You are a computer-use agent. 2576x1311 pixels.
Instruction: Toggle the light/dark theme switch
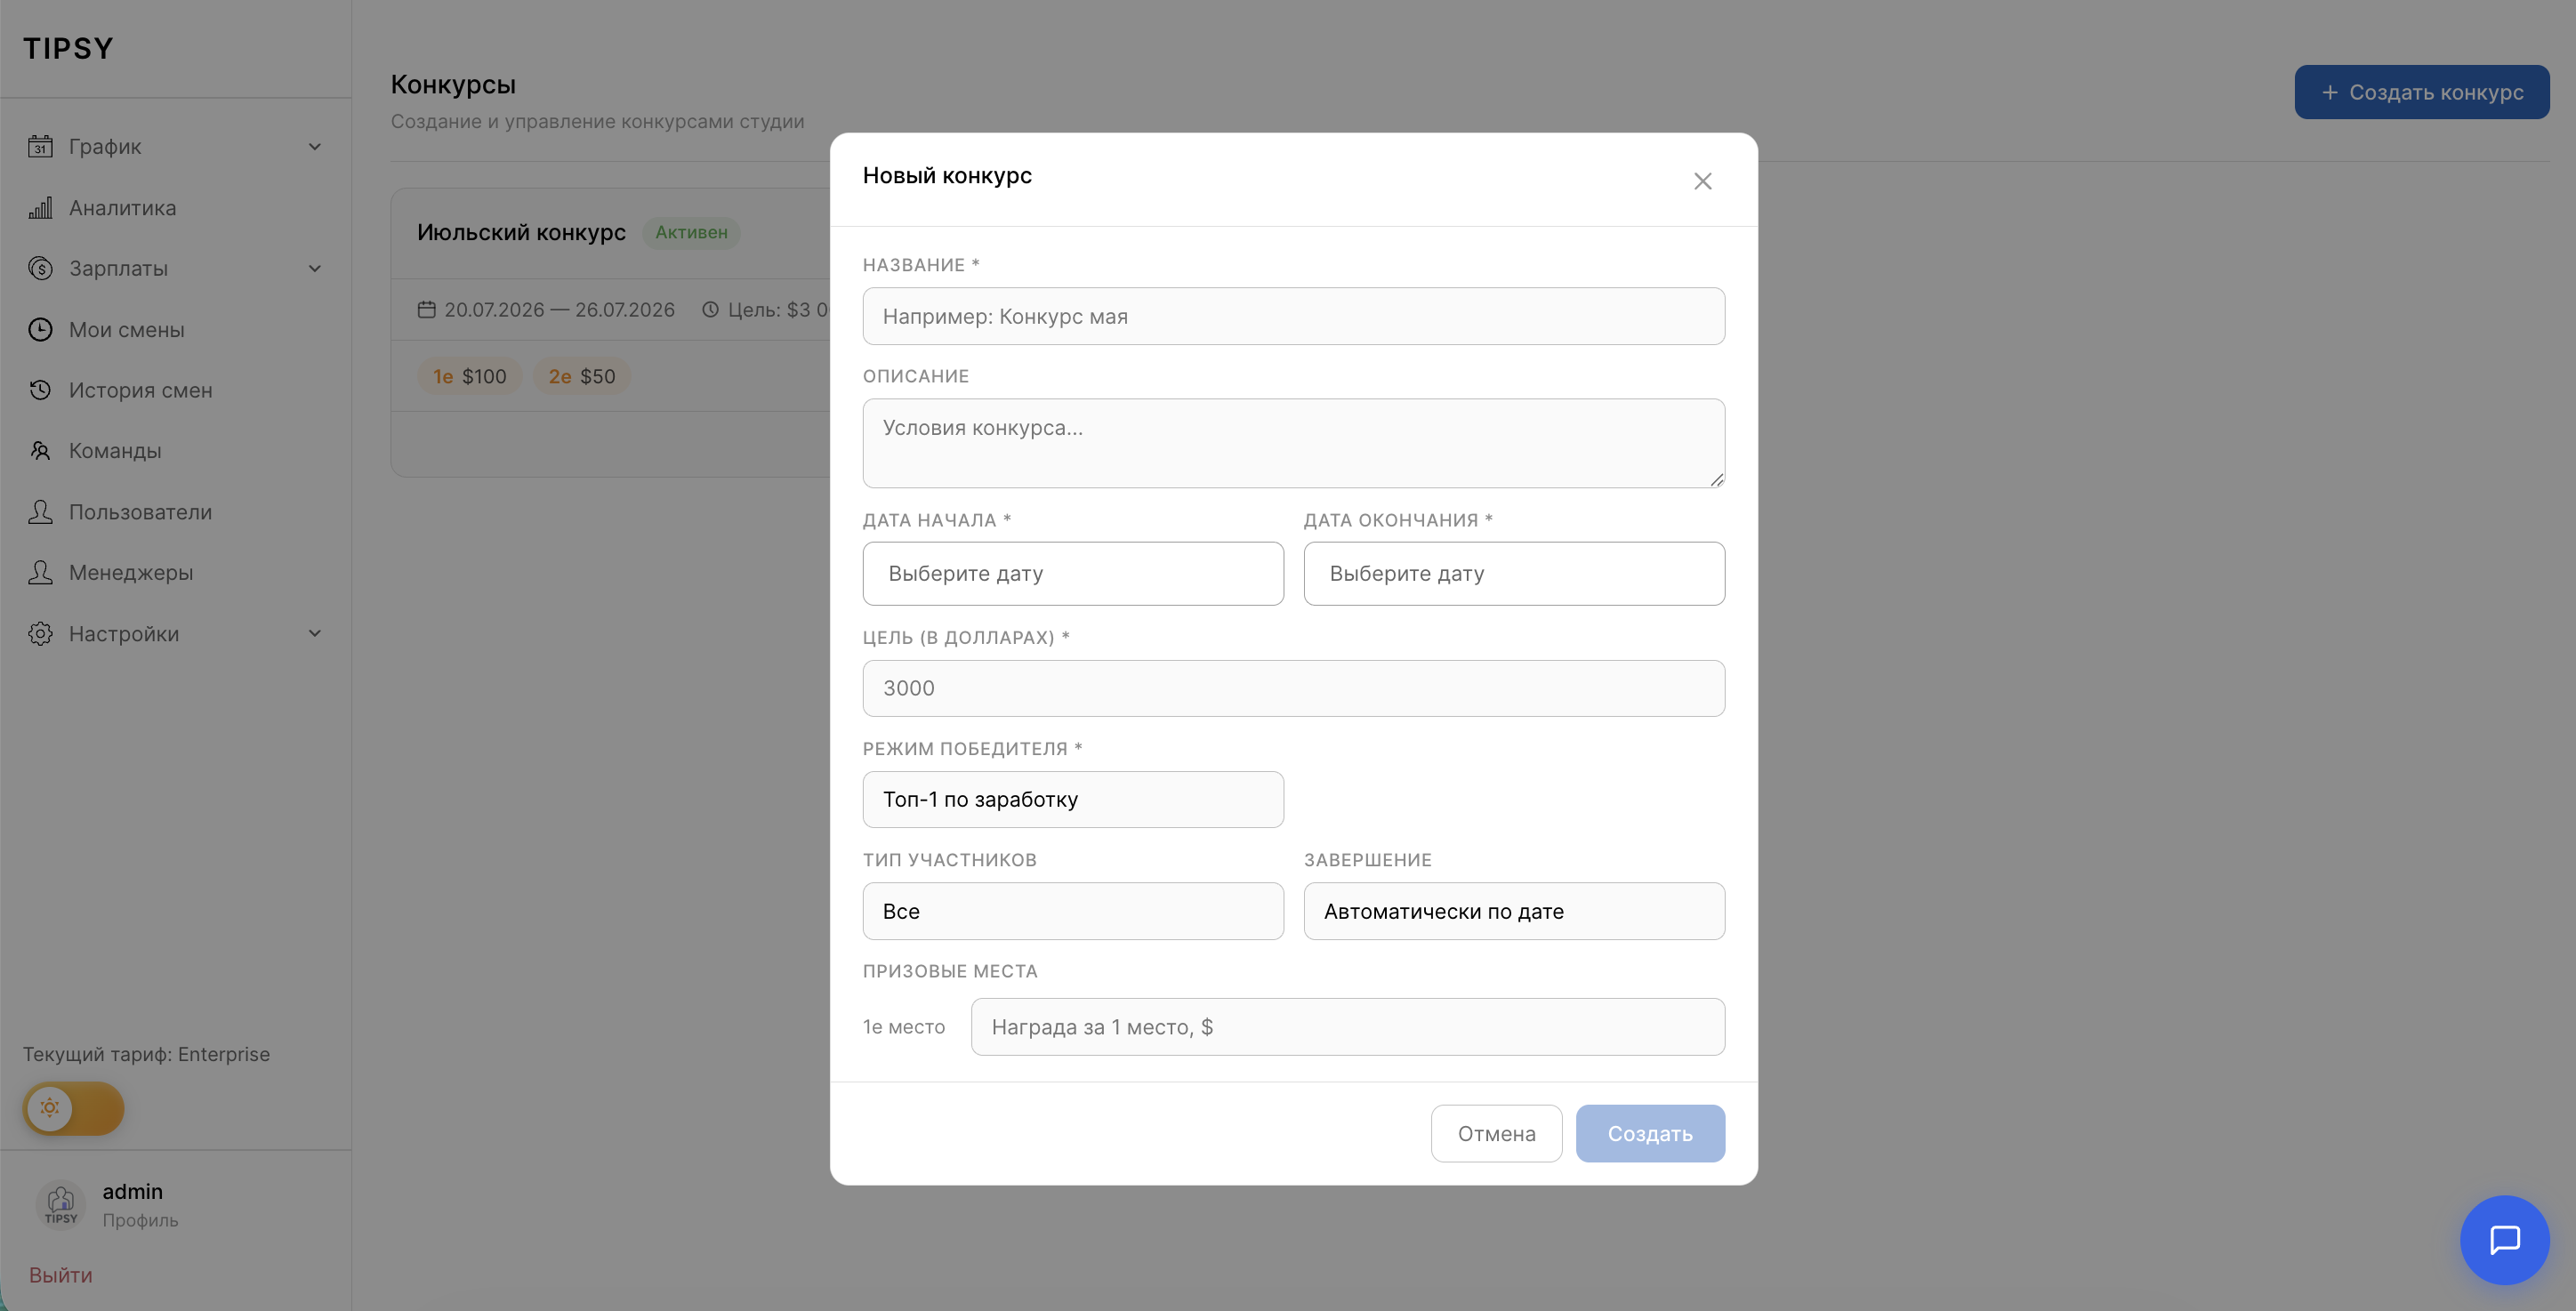[73, 1108]
